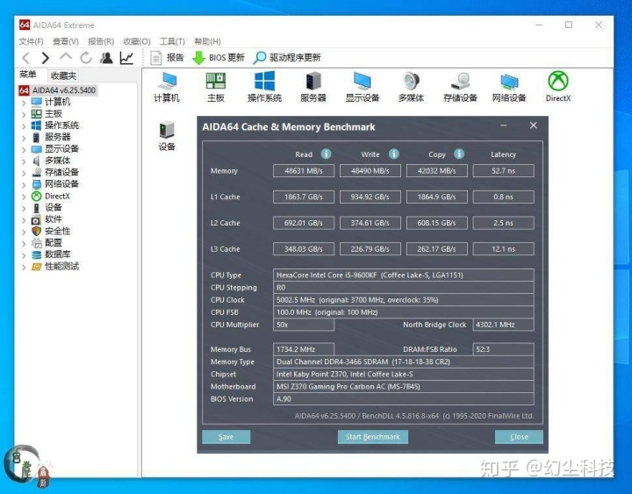
Task: Expand 主板 node in tree
Action: (x=24, y=114)
